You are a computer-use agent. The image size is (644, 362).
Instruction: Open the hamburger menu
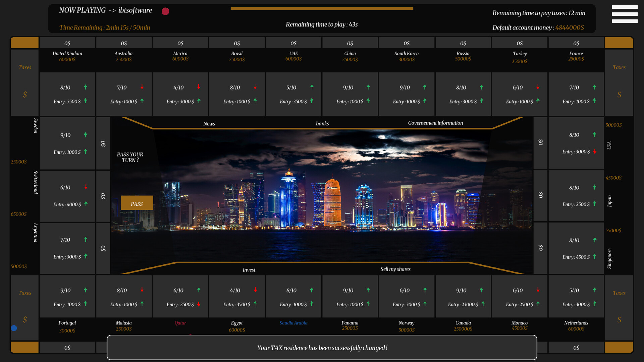pos(625,14)
